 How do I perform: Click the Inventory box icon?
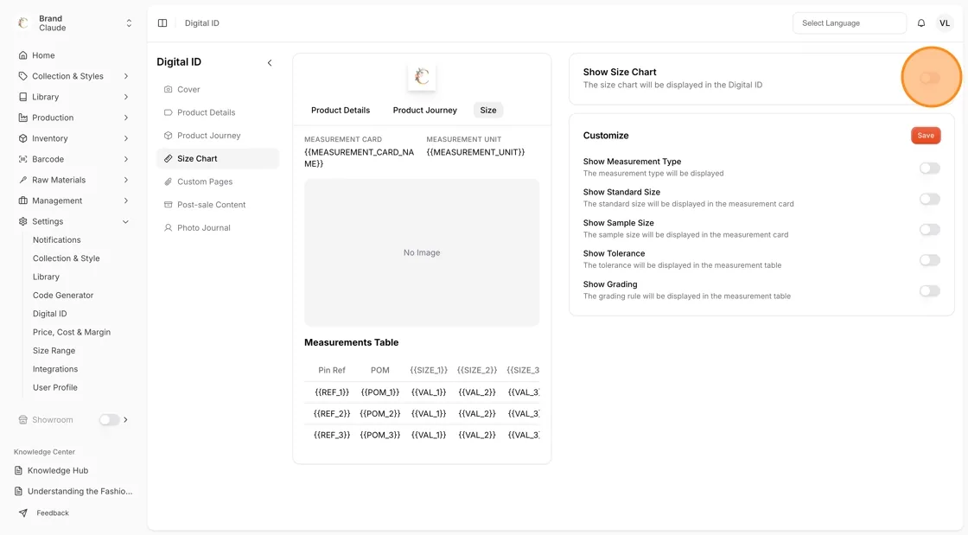pyautogui.click(x=22, y=138)
